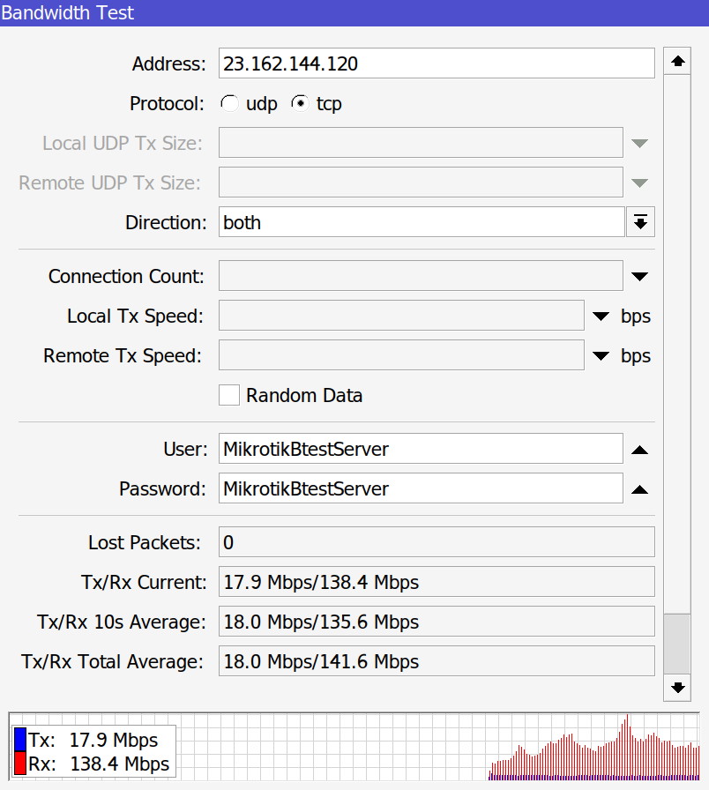Viewport: 709px width, 790px height.
Task: Select the tcp protocol radio button
Action: [301, 104]
